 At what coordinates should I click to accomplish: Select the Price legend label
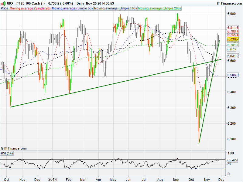[x=5, y=8]
